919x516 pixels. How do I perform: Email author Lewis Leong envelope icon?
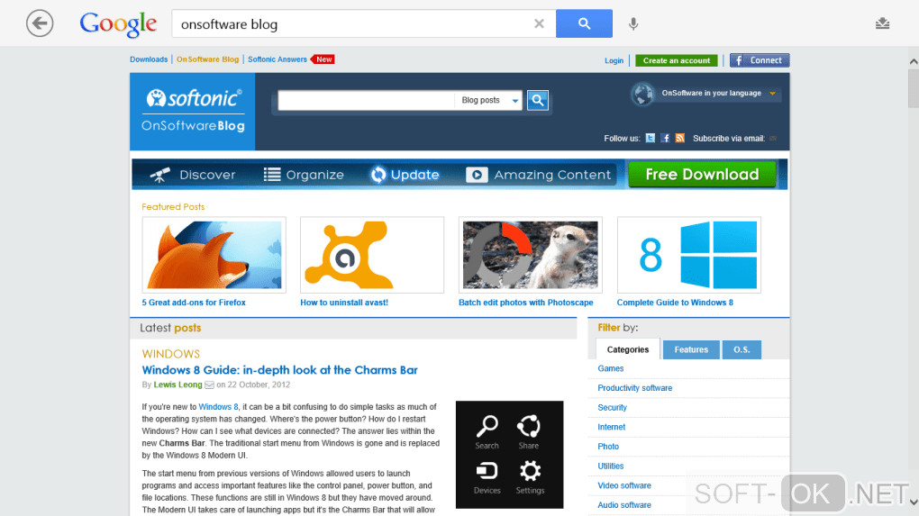[x=209, y=385]
